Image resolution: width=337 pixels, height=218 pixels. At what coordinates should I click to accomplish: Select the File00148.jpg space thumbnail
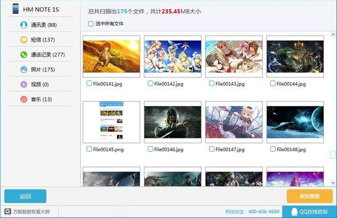(295, 122)
